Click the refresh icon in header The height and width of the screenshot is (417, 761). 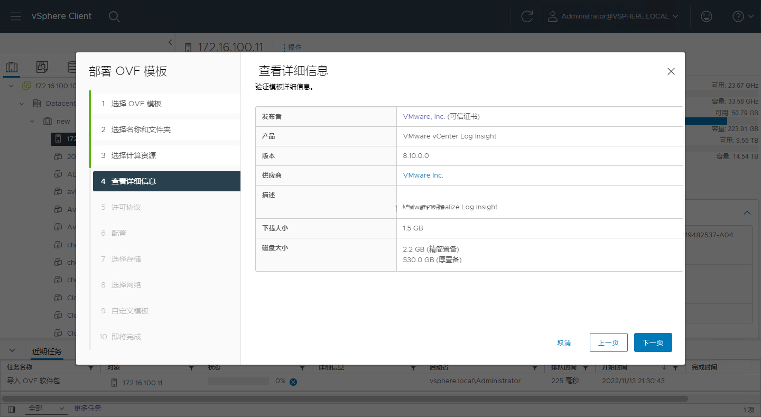pyautogui.click(x=526, y=16)
